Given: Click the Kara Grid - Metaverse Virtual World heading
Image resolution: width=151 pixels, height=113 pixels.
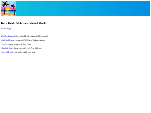Looking at the screenshot, I should click(x=24, y=23).
